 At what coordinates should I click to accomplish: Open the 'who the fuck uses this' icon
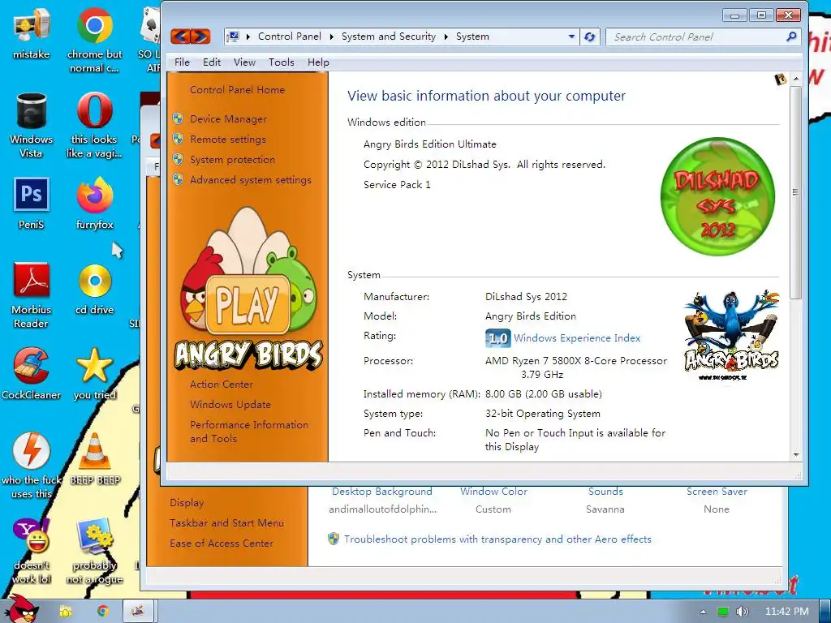(x=32, y=465)
